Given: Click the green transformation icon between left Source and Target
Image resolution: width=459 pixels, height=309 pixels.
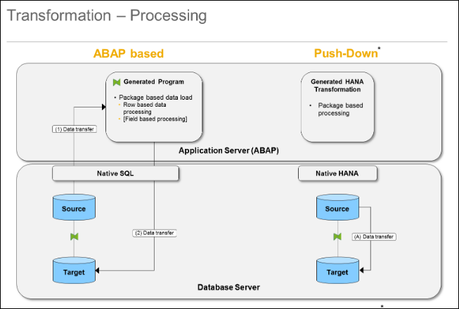Looking at the screenshot, I should pos(75,237).
